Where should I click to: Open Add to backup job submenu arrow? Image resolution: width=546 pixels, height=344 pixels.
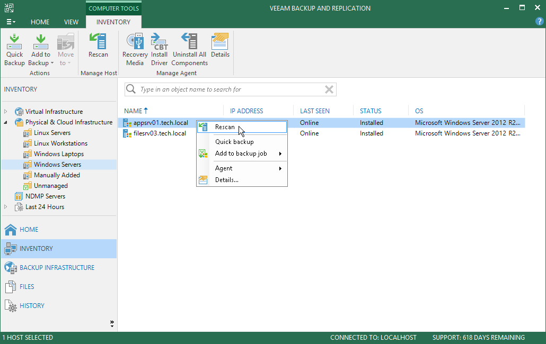point(280,153)
